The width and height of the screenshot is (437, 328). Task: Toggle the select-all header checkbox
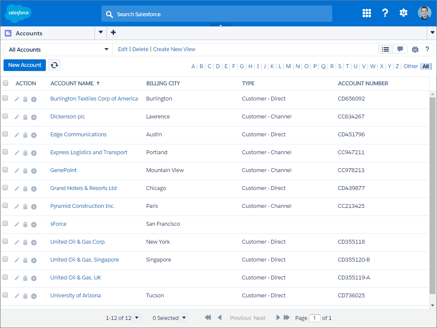(6, 83)
